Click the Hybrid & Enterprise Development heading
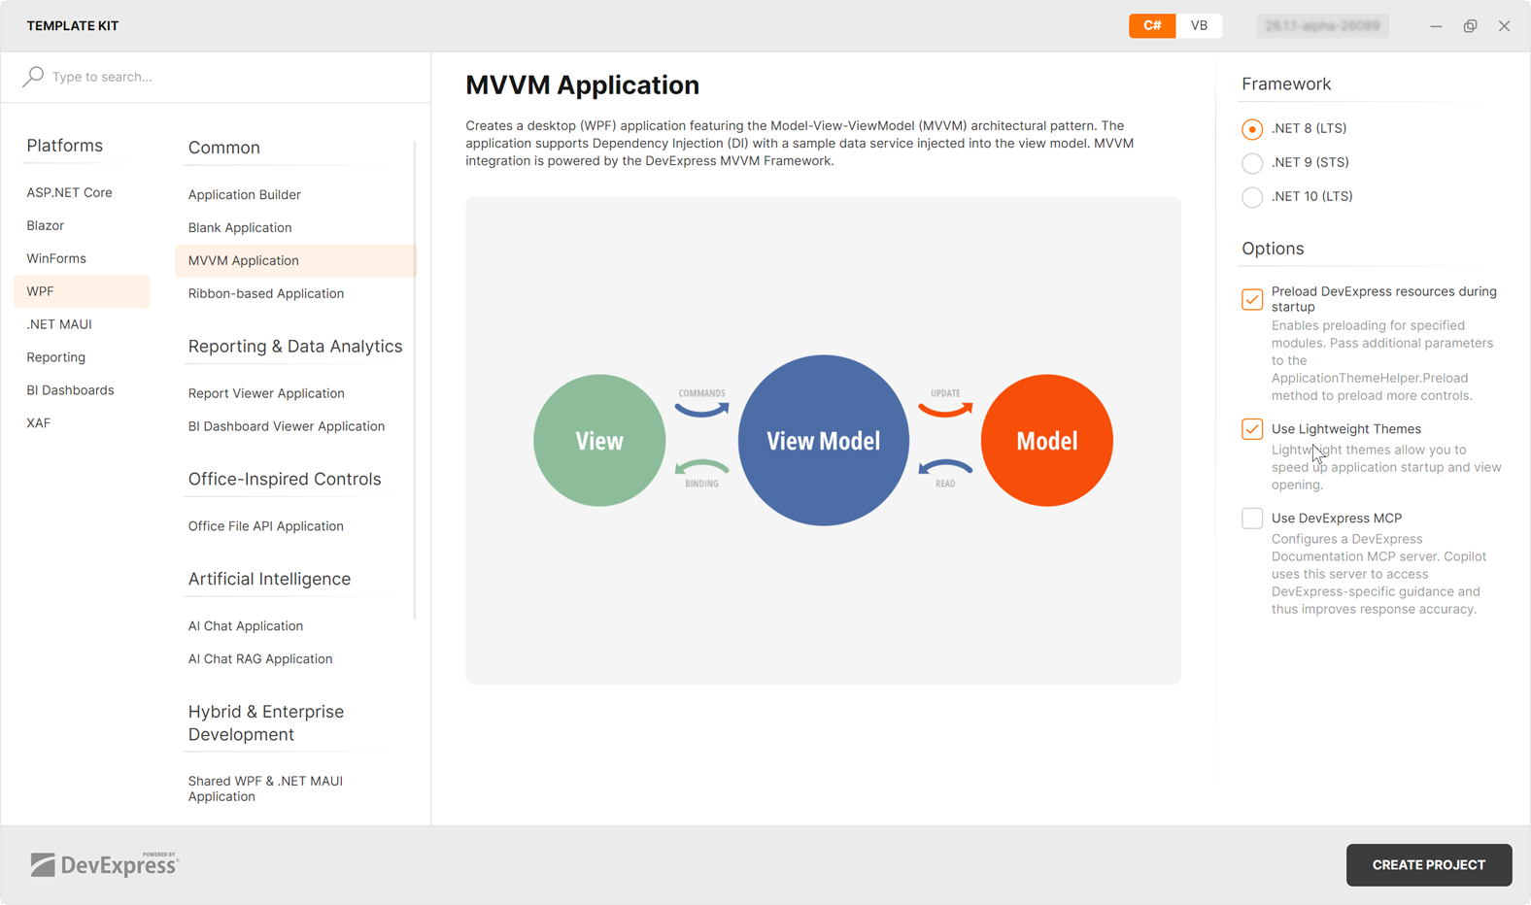Viewport: 1531px width, 905px height. (x=266, y=722)
